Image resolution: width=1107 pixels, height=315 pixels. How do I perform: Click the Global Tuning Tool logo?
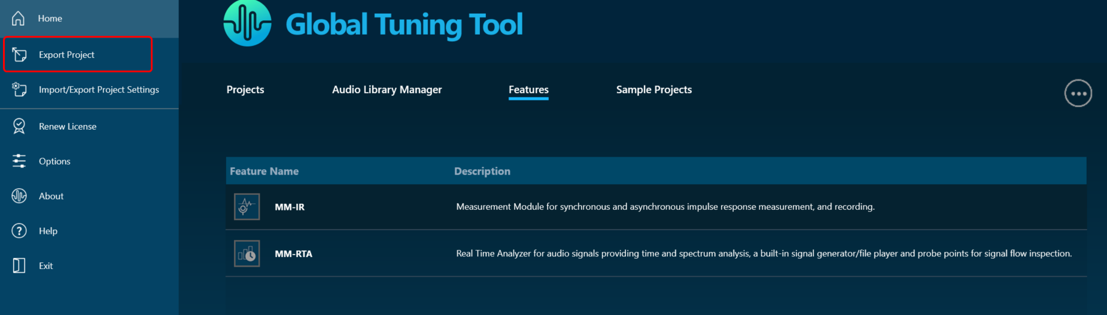[247, 23]
